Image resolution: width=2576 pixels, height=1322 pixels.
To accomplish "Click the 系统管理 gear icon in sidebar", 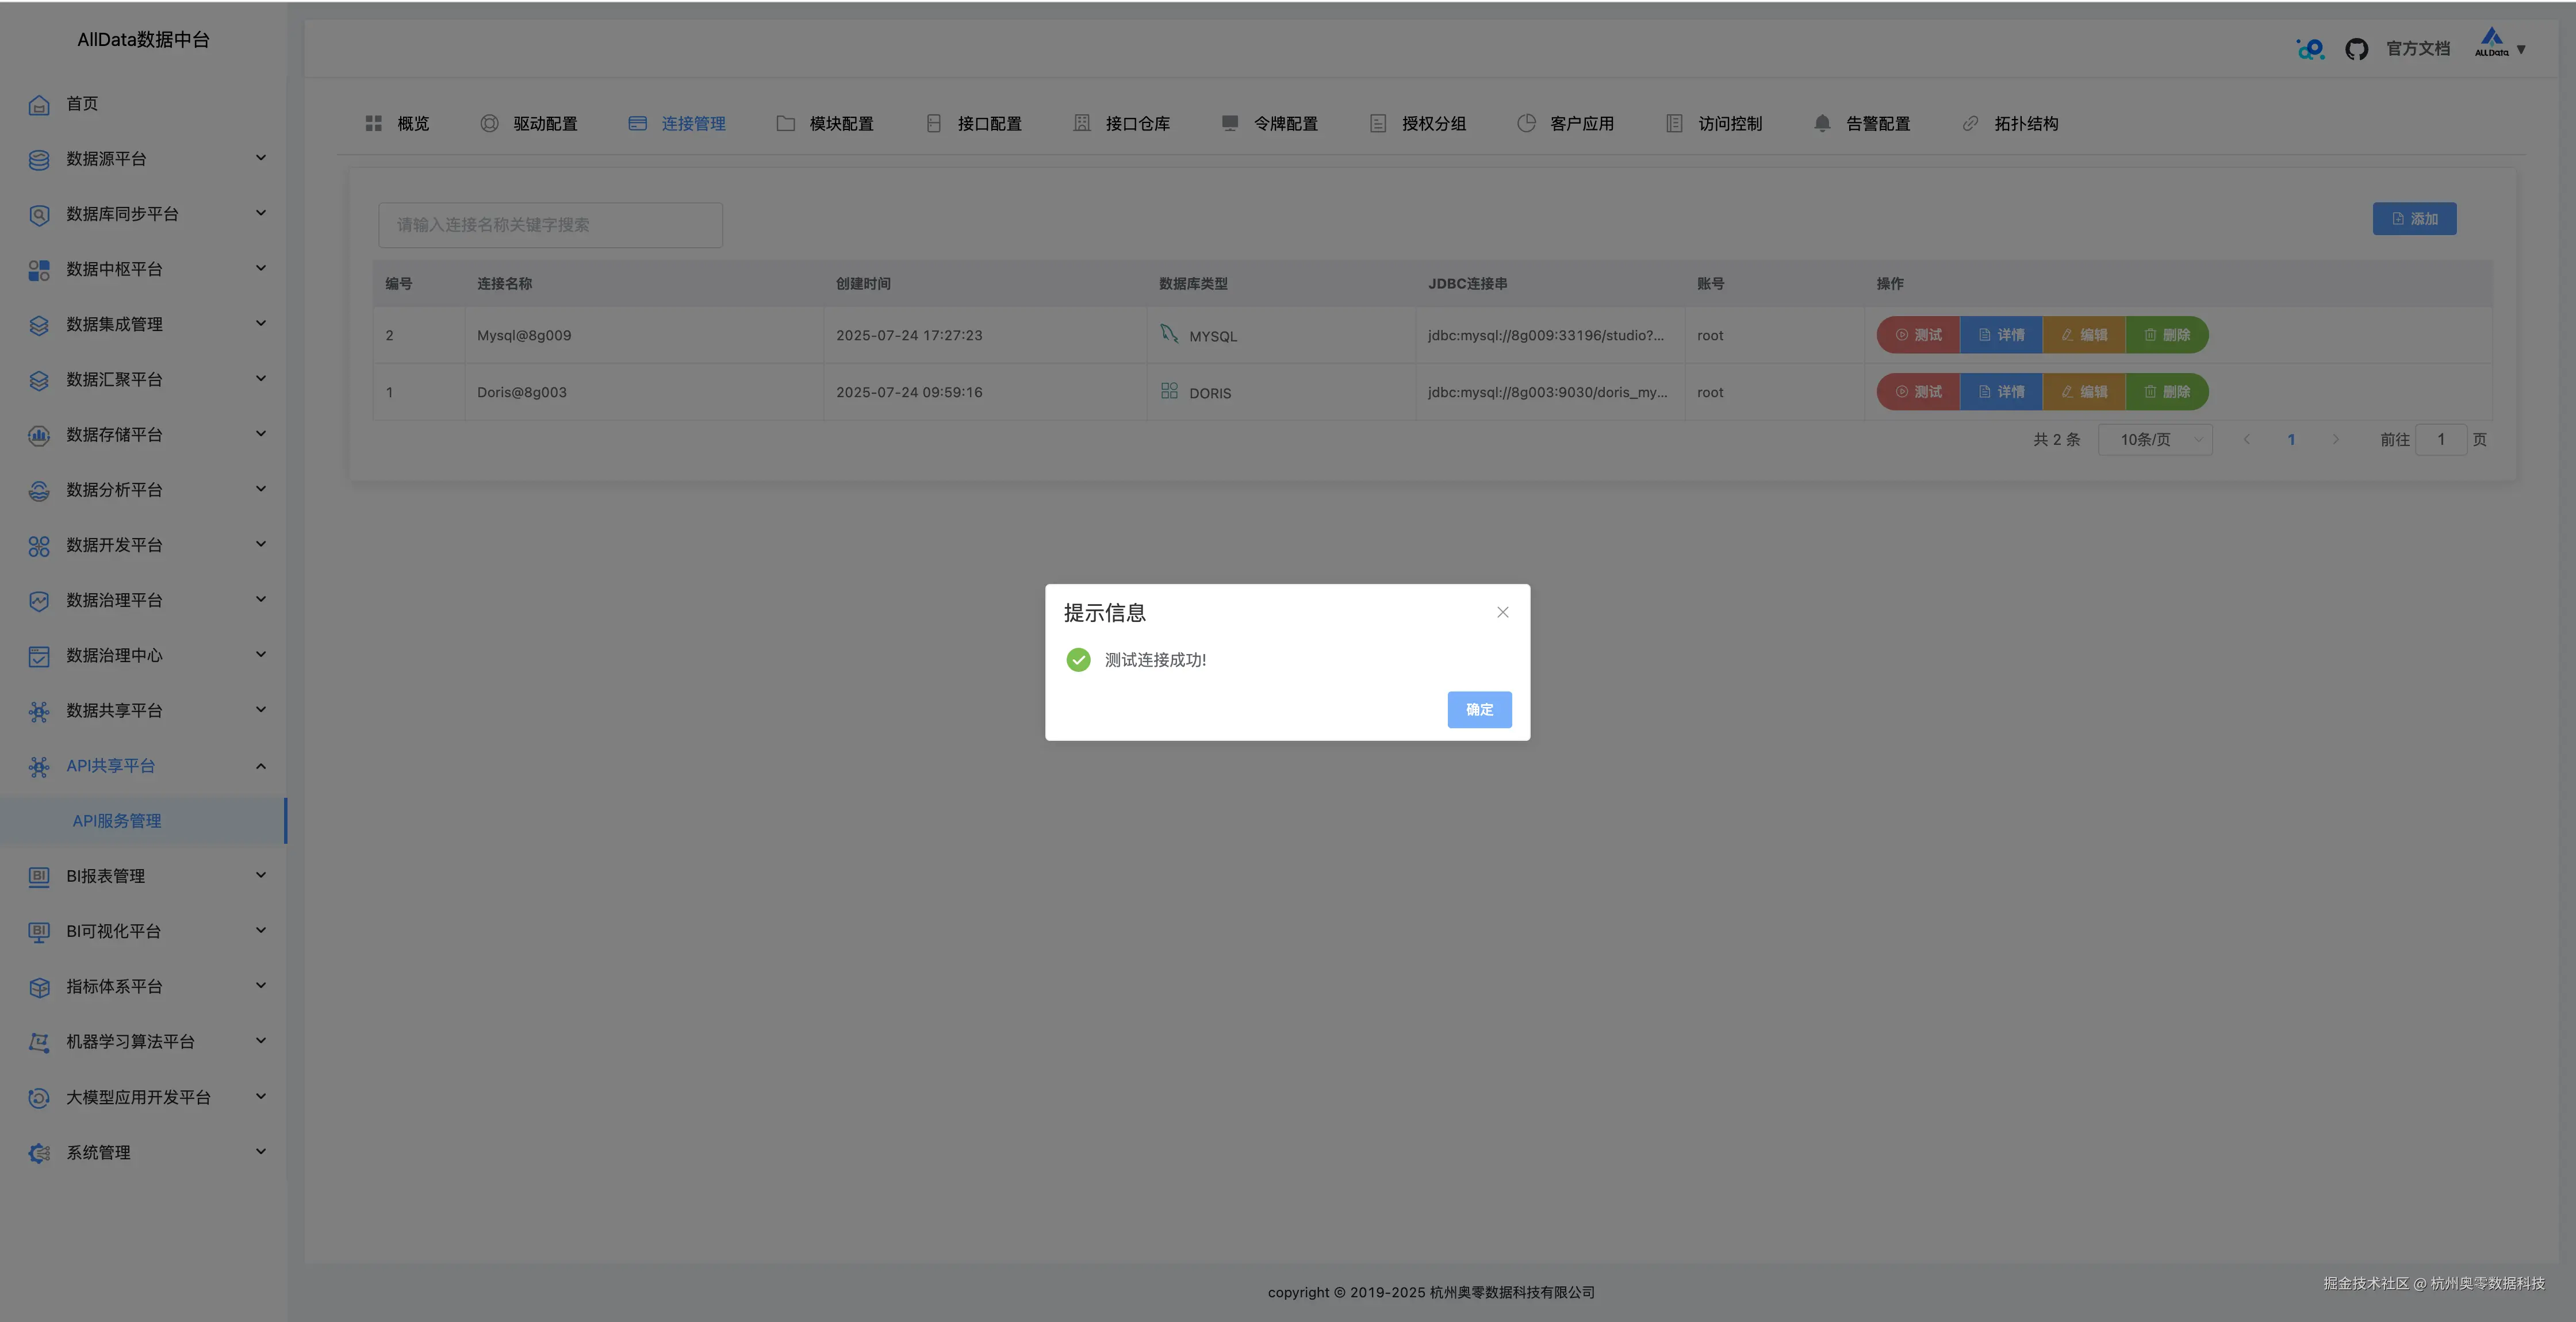I will click(x=39, y=1153).
